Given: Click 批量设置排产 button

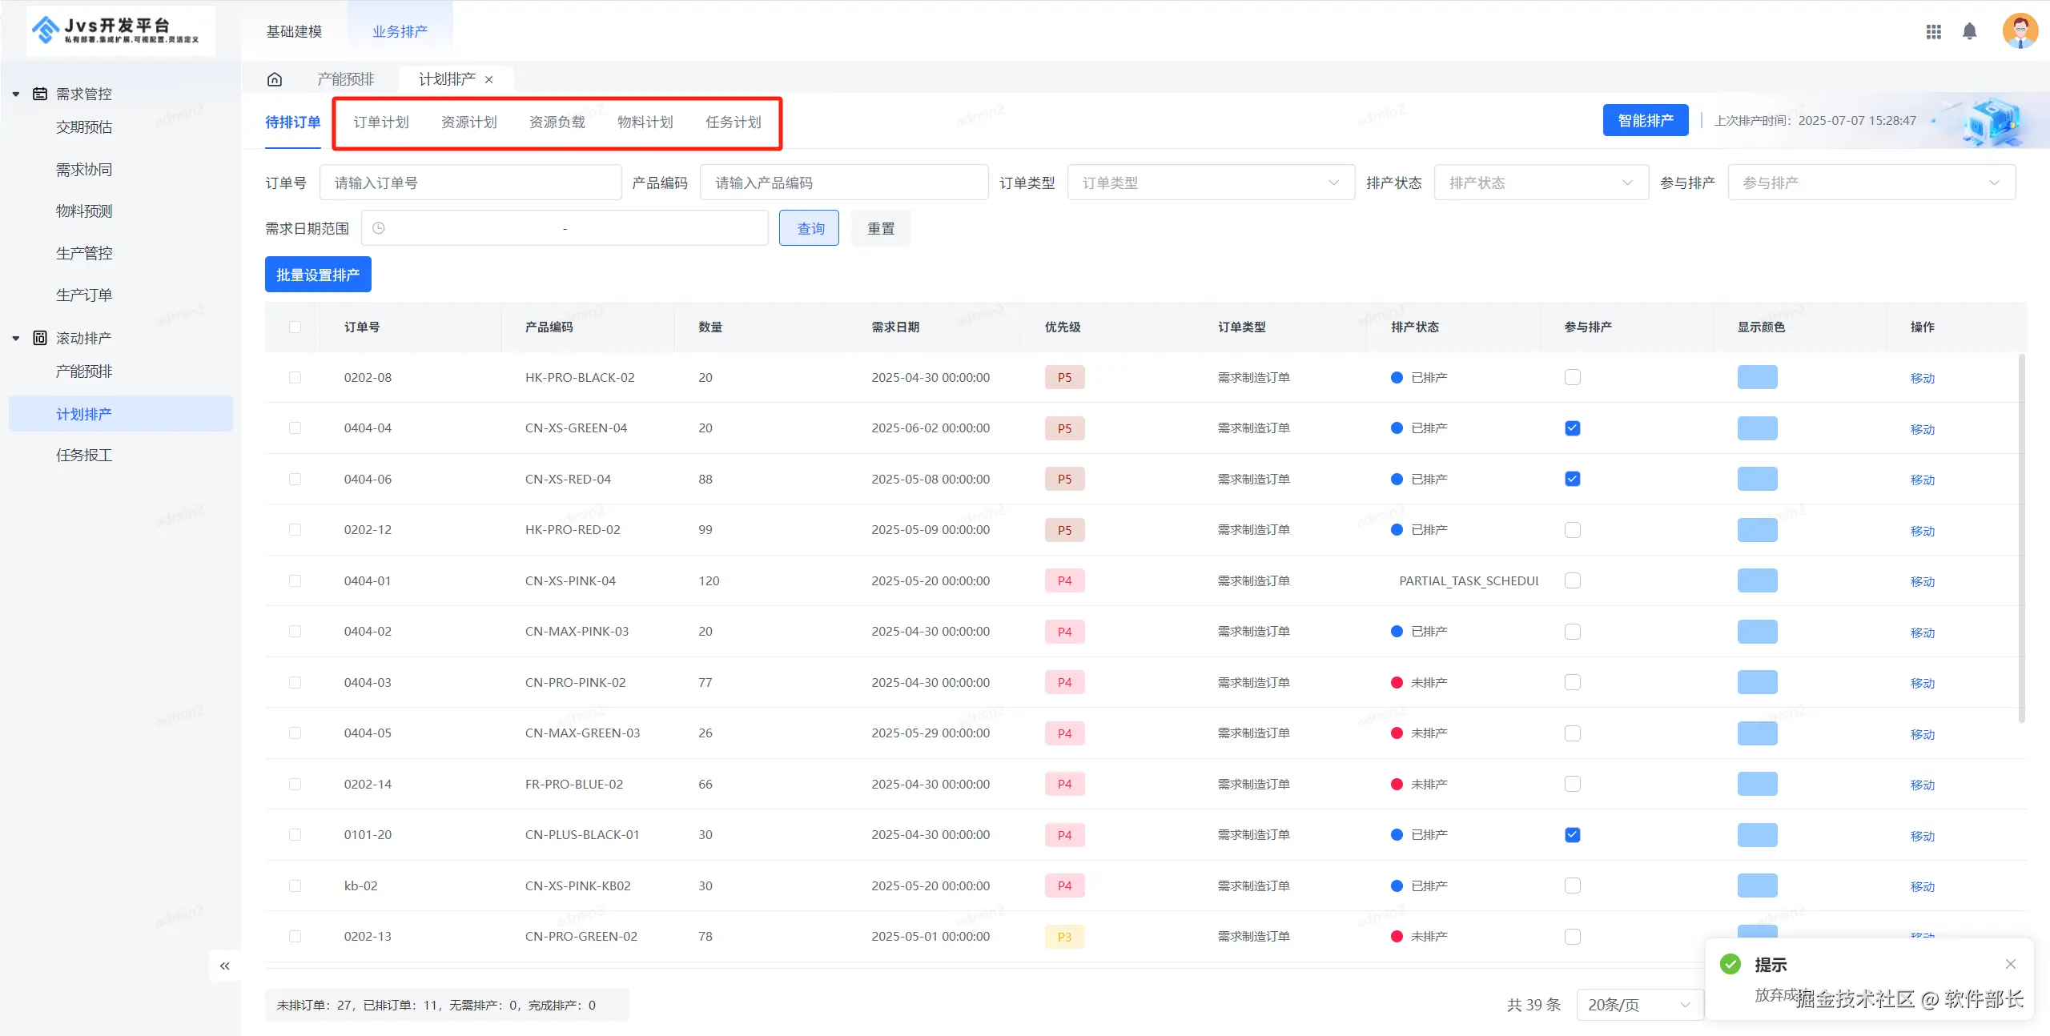Looking at the screenshot, I should click(x=318, y=275).
